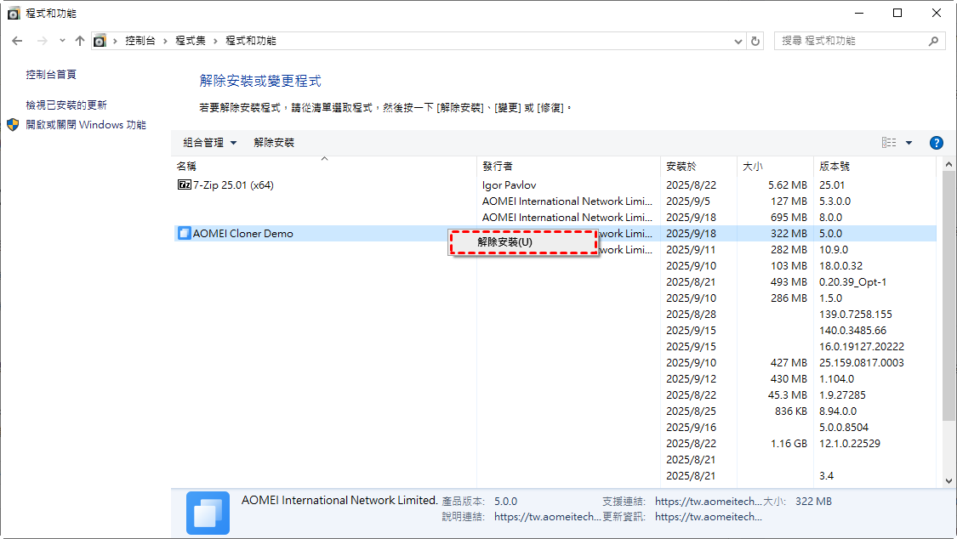This screenshot has width=957, height=539.
Task: Click the Back navigation arrow
Action: [18, 41]
